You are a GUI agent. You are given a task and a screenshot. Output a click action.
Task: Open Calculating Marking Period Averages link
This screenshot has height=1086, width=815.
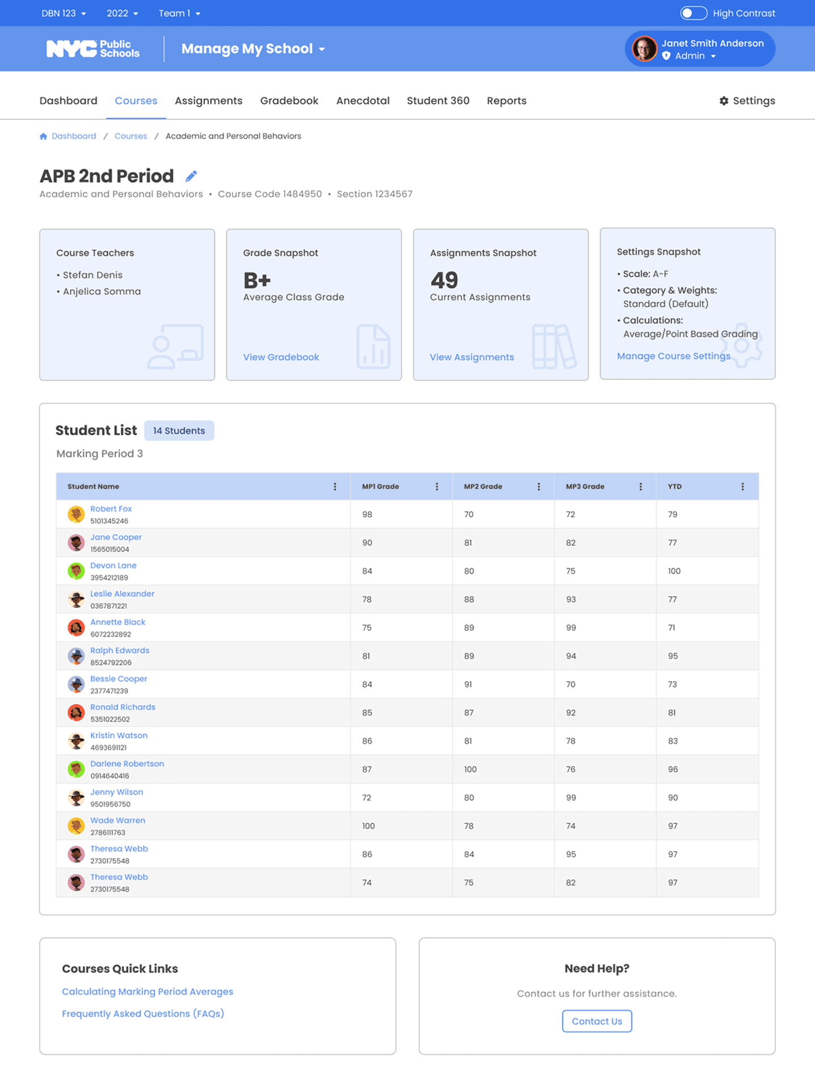click(x=147, y=991)
